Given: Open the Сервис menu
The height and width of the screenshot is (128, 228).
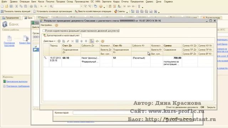Looking at the screenshot, I should click(x=150, y=1).
